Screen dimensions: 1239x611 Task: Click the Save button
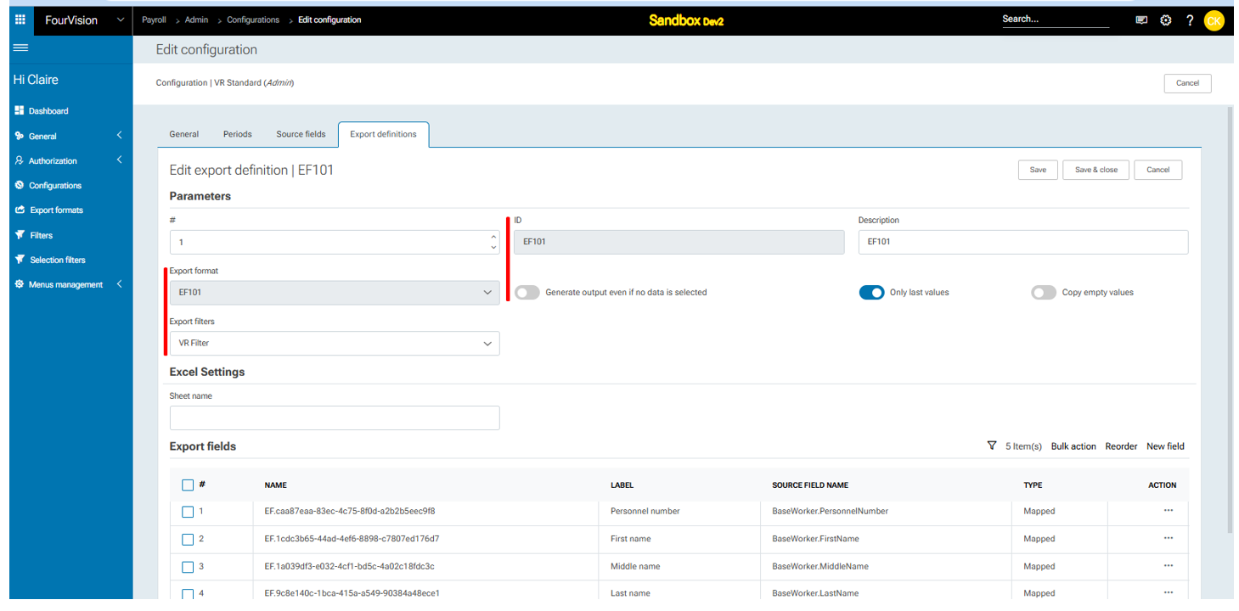coord(1038,170)
